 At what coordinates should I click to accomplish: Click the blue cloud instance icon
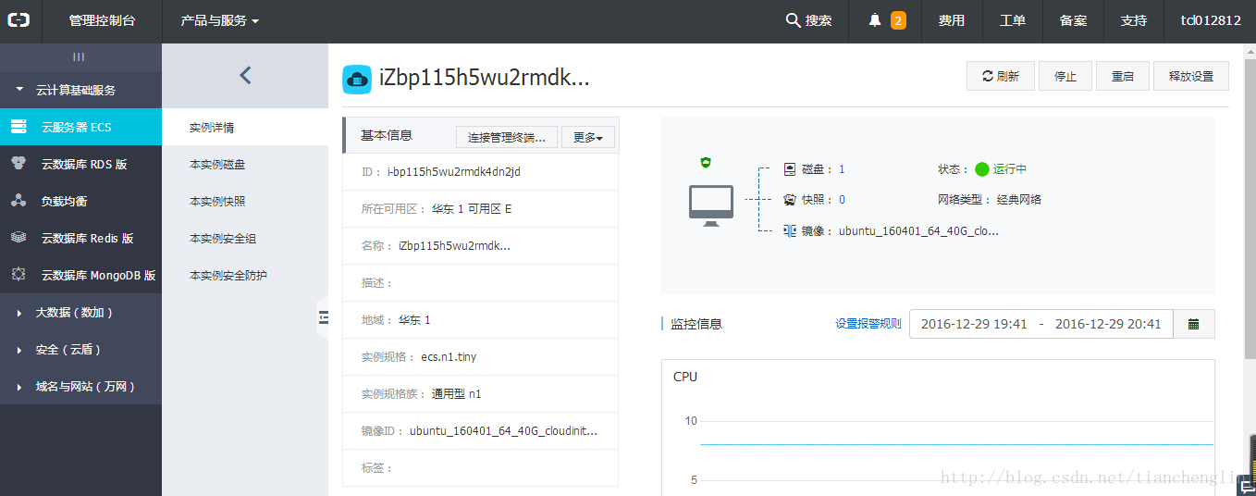pyautogui.click(x=357, y=80)
